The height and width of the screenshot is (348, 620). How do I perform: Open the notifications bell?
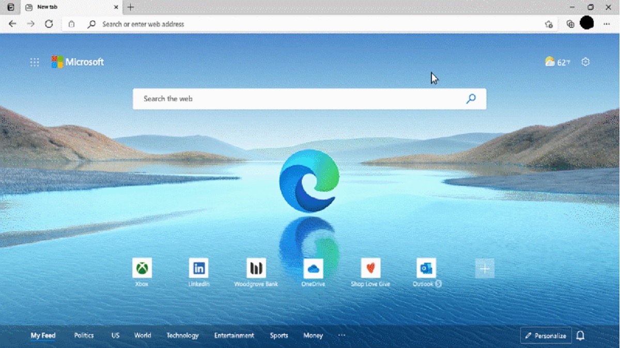[580, 336]
